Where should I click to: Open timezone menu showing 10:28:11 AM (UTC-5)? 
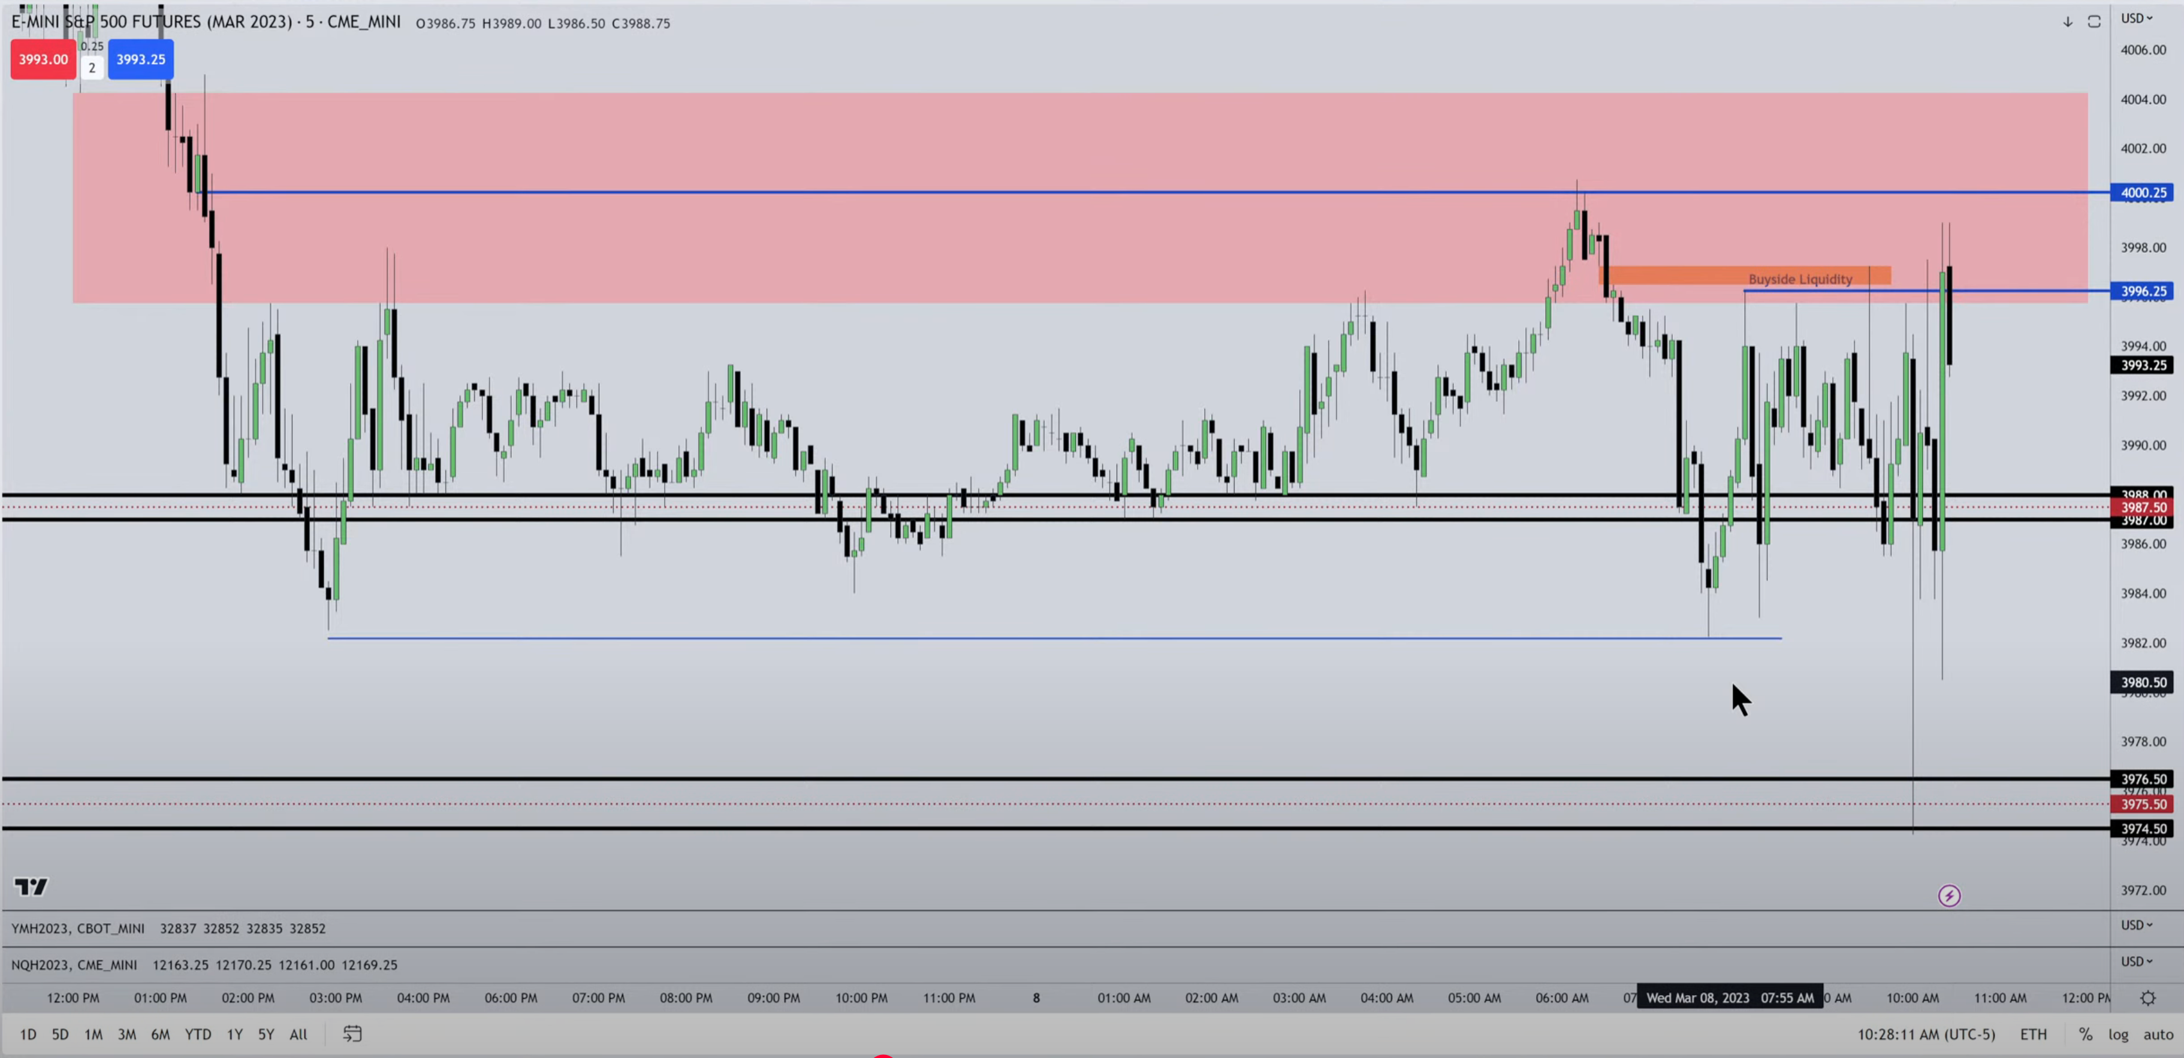point(1926,1034)
